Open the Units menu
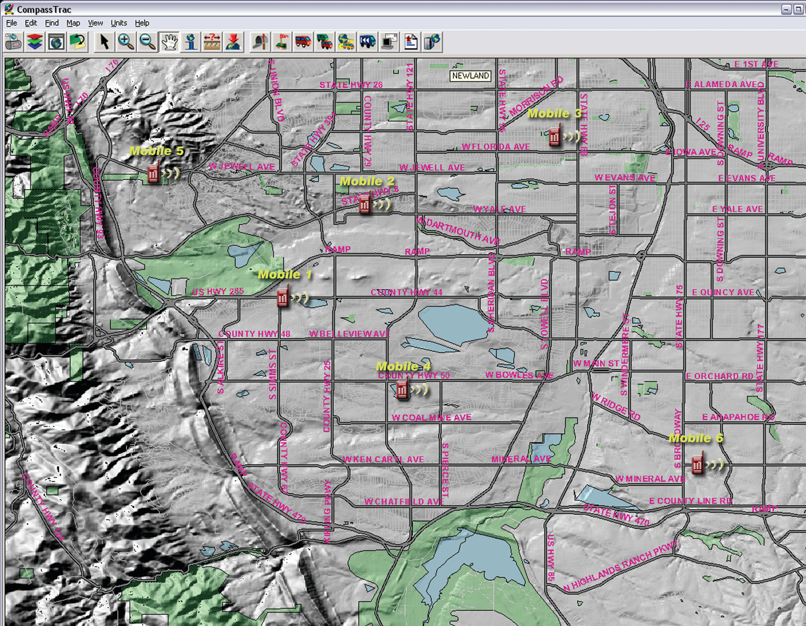Image resolution: width=806 pixels, height=626 pixels. [119, 23]
